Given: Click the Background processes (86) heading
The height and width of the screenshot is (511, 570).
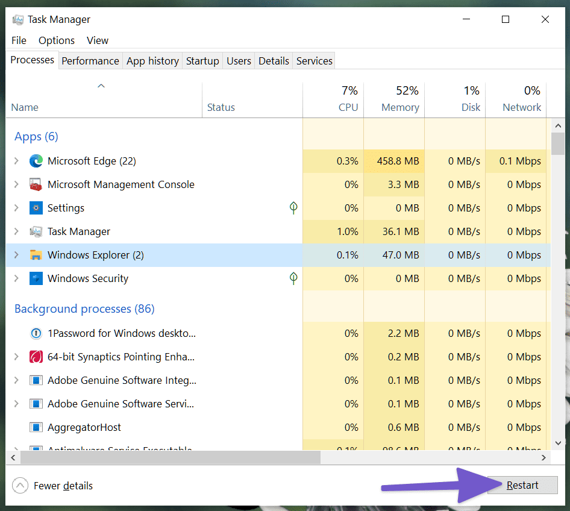Looking at the screenshot, I should (x=84, y=309).
